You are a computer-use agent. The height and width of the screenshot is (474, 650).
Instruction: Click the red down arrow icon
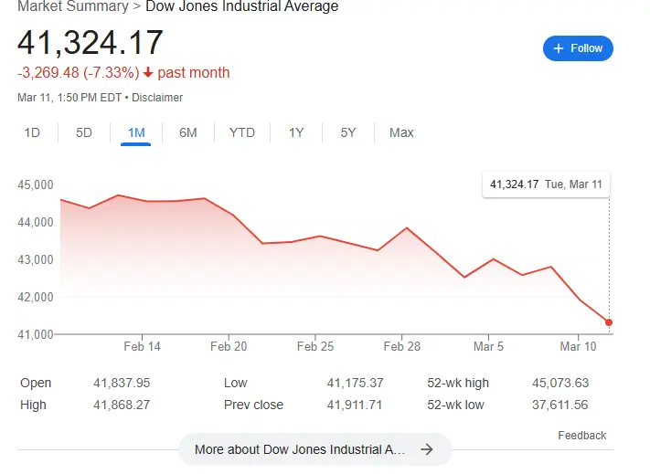[x=148, y=73]
